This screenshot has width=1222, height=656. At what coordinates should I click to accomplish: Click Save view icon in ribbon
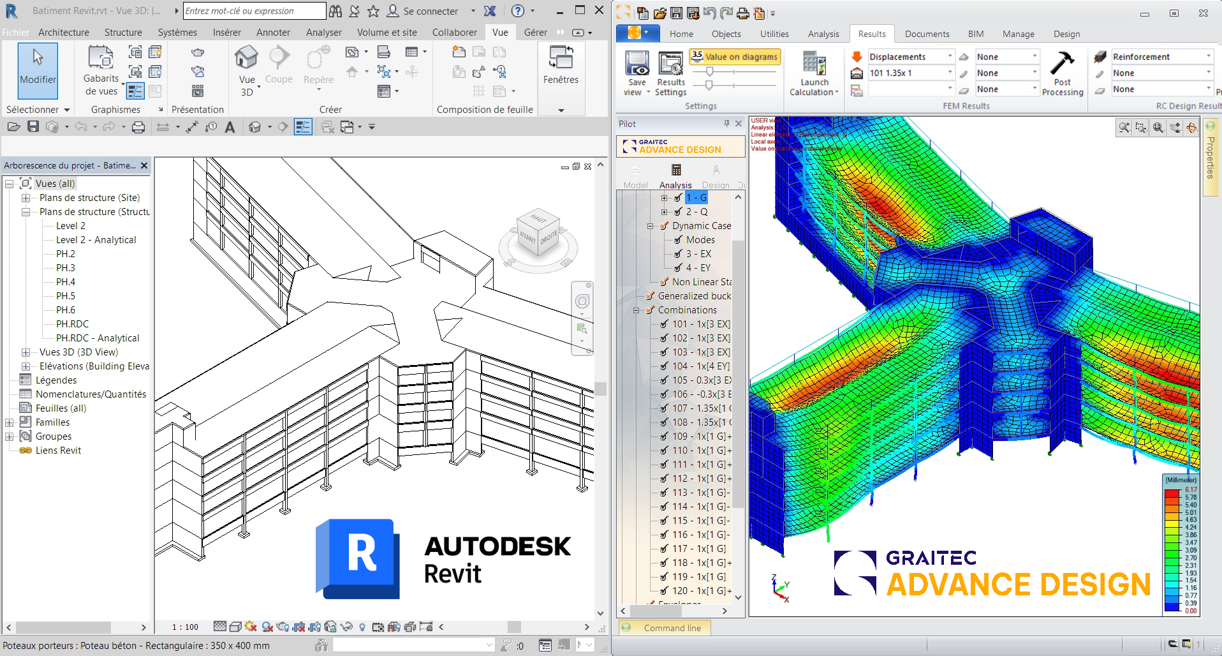pyautogui.click(x=637, y=73)
